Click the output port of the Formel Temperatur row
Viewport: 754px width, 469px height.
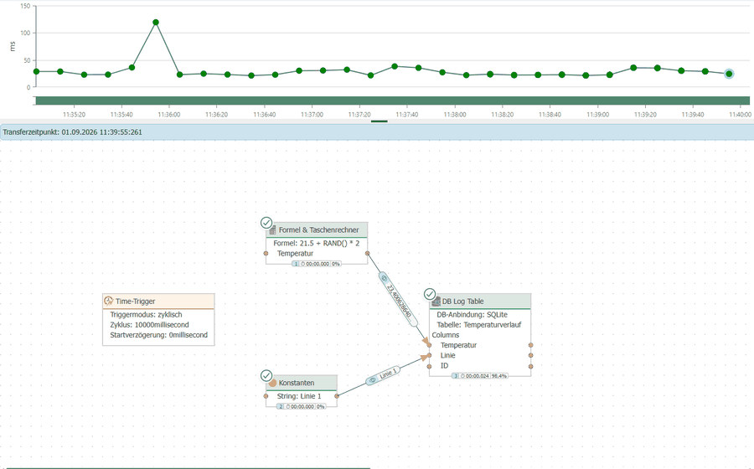coord(368,253)
